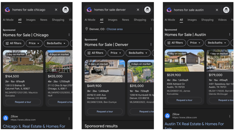Click the $164,500 price text
This screenshot has height=133, width=235.
pyautogui.click(x=12, y=76)
